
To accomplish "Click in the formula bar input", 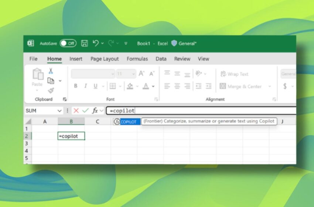I will pos(201,111).
